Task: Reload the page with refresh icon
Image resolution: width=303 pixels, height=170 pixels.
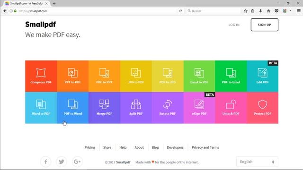Action: click(180, 11)
